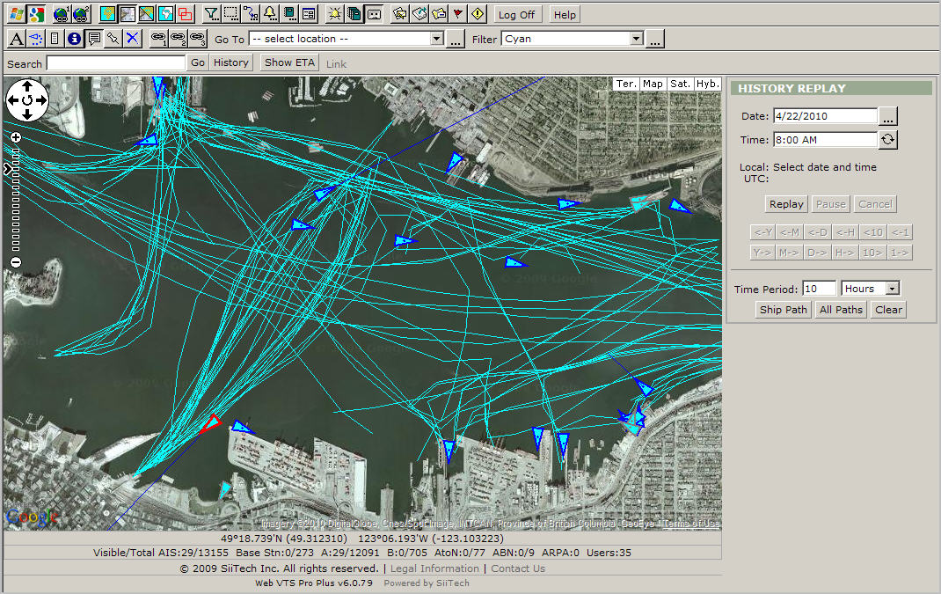Click ellipsis button next to Go To
This screenshot has width=941, height=594.
[x=456, y=40]
